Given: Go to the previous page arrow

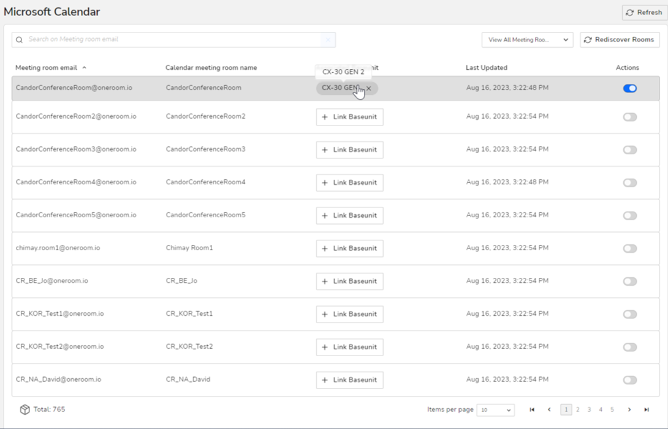Looking at the screenshot, I should pos(549,410).
